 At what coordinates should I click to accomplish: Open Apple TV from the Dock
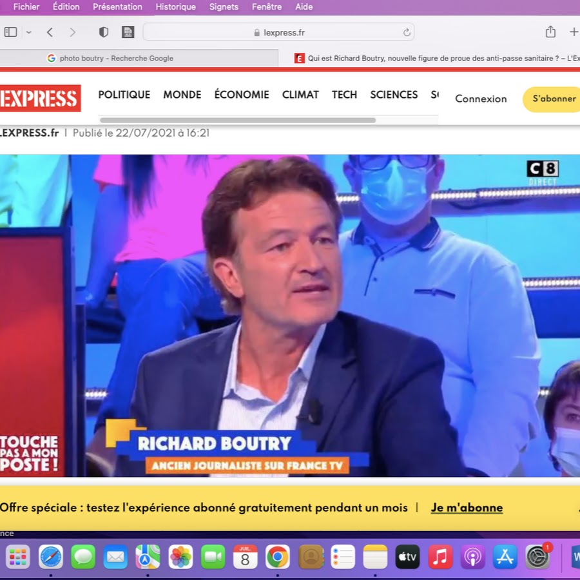tap(407, 557)
